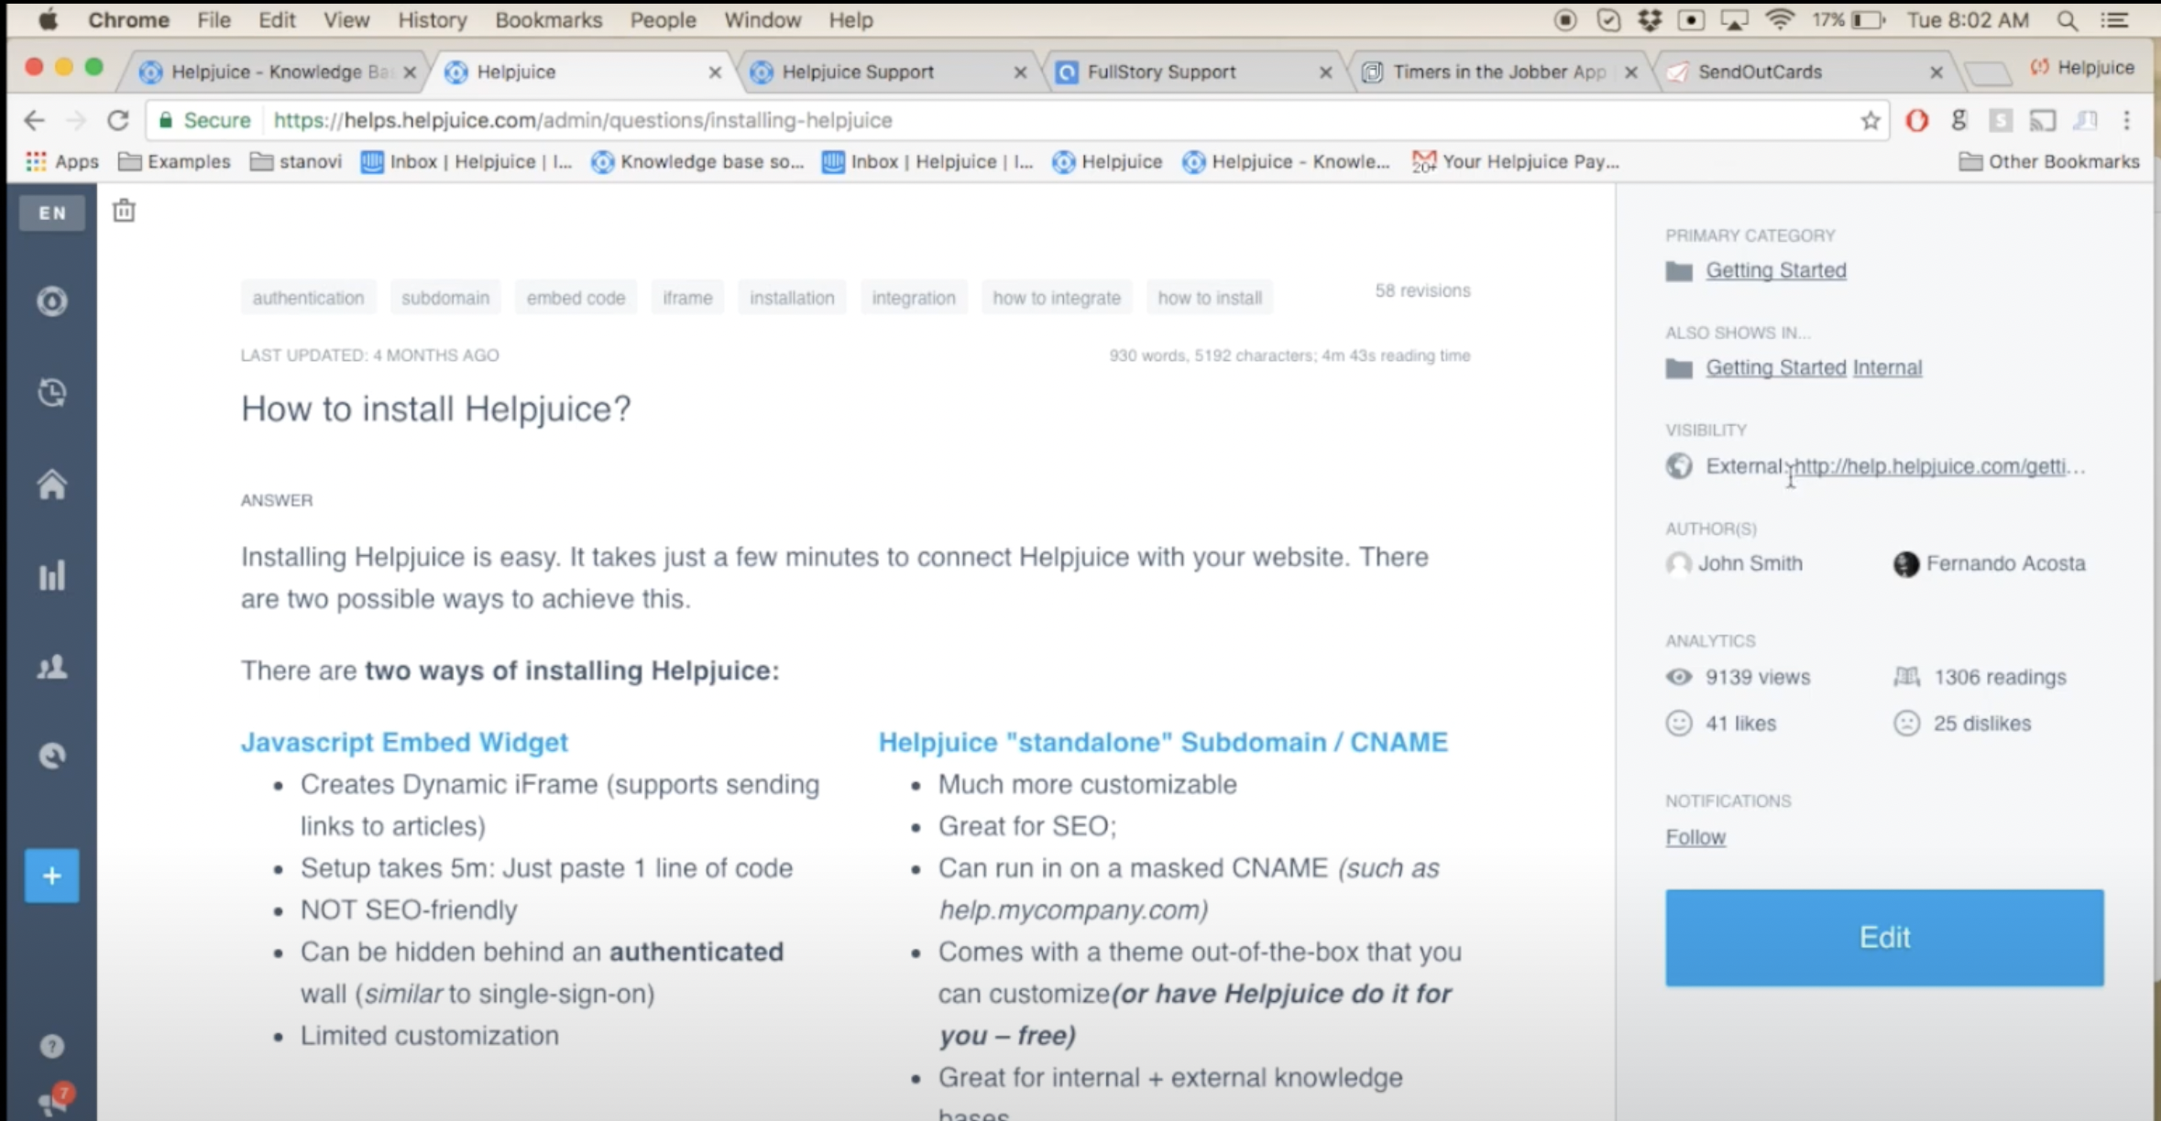Open the Apps bookmarks shortcut
The image size is (2161, 1121).
[x=62, y=161]
